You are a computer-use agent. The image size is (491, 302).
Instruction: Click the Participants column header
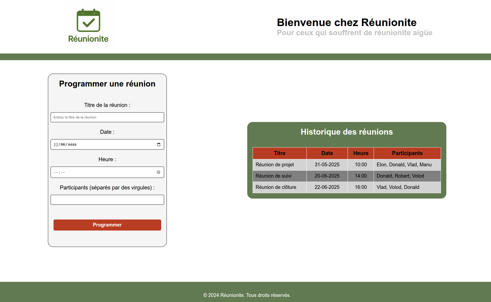point(407,153)
